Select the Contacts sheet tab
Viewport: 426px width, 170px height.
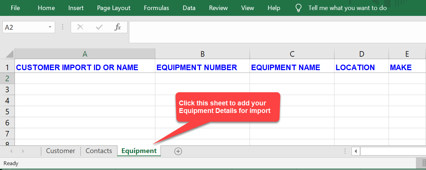(x=99, y=151)
